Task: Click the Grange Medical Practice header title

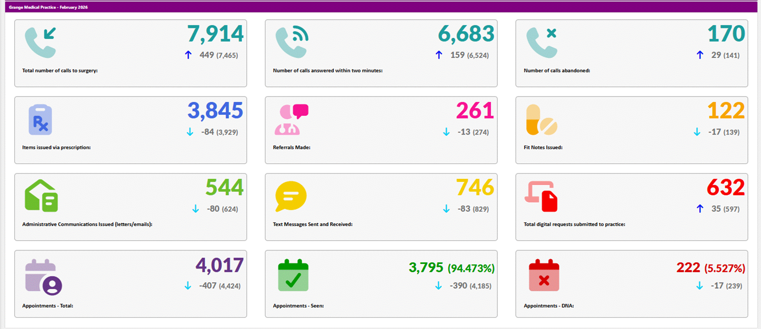Action: tap(48, 7)
